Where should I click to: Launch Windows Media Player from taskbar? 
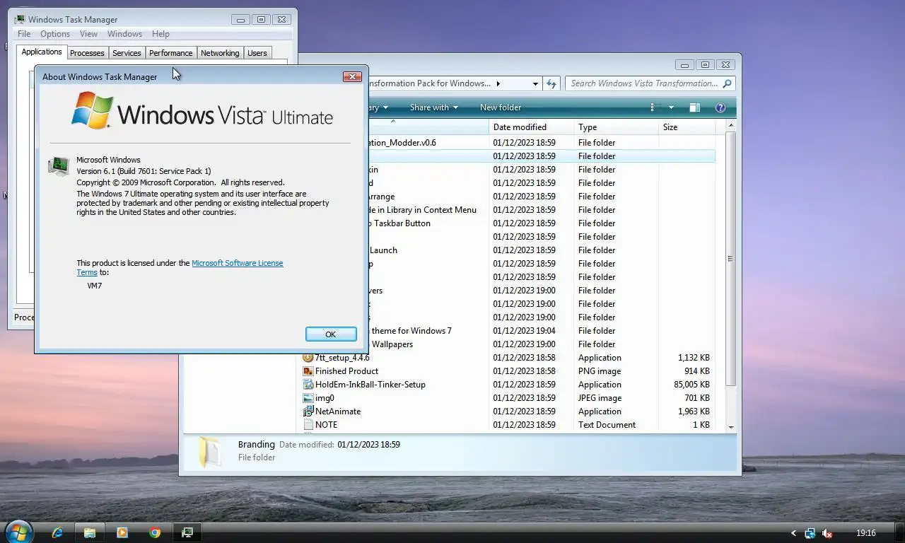[x=122, y=532]
